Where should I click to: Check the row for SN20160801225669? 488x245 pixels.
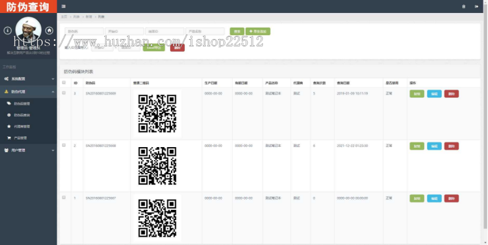[x=64, y=93]
